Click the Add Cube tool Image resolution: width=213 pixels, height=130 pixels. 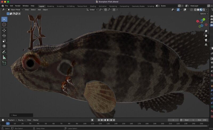(4, 63)
